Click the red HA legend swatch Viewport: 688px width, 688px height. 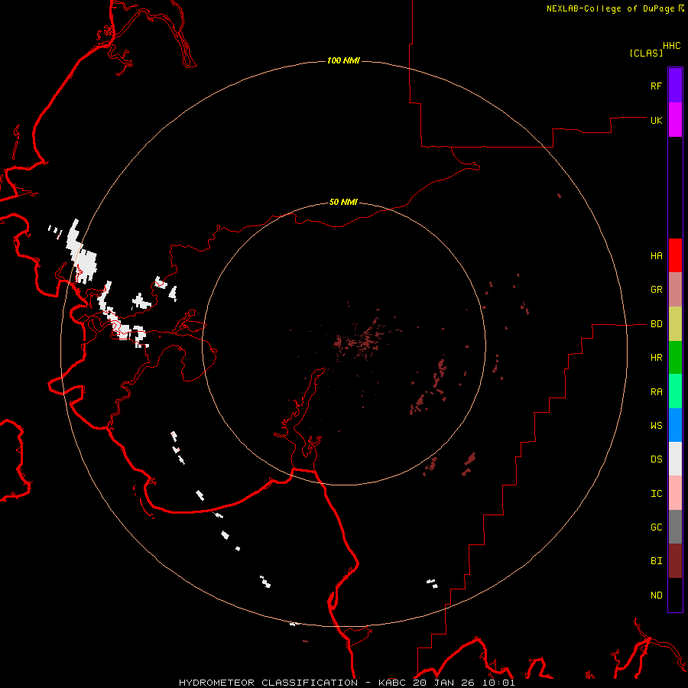click(x=675, y=255)
